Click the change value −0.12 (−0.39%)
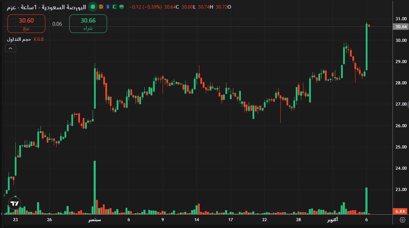 [x=145, y=7]
